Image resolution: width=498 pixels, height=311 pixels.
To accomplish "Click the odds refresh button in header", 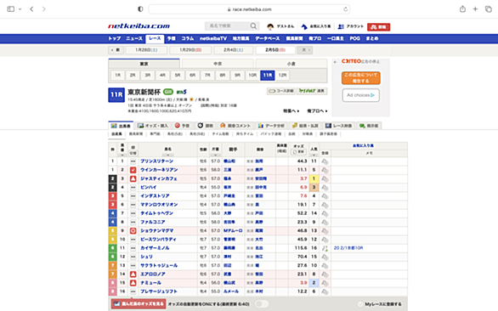I will tap(298, 152).
